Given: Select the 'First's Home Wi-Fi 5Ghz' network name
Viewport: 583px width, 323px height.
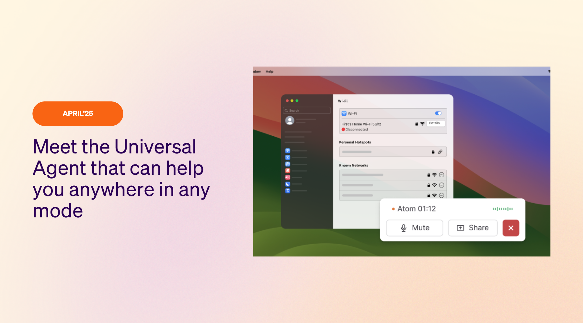Looking at the screenshot, I should click(361, 124).
